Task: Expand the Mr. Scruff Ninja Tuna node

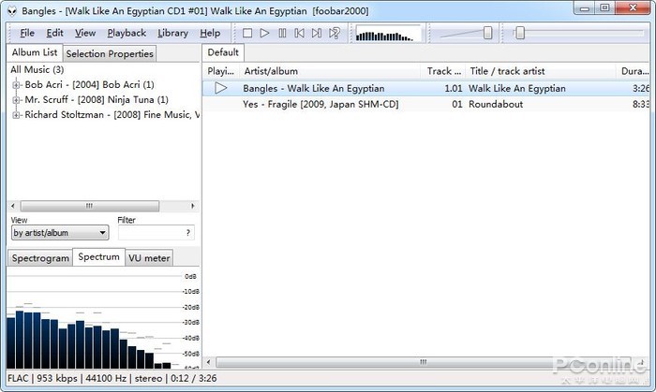Action: pos(16,100)
